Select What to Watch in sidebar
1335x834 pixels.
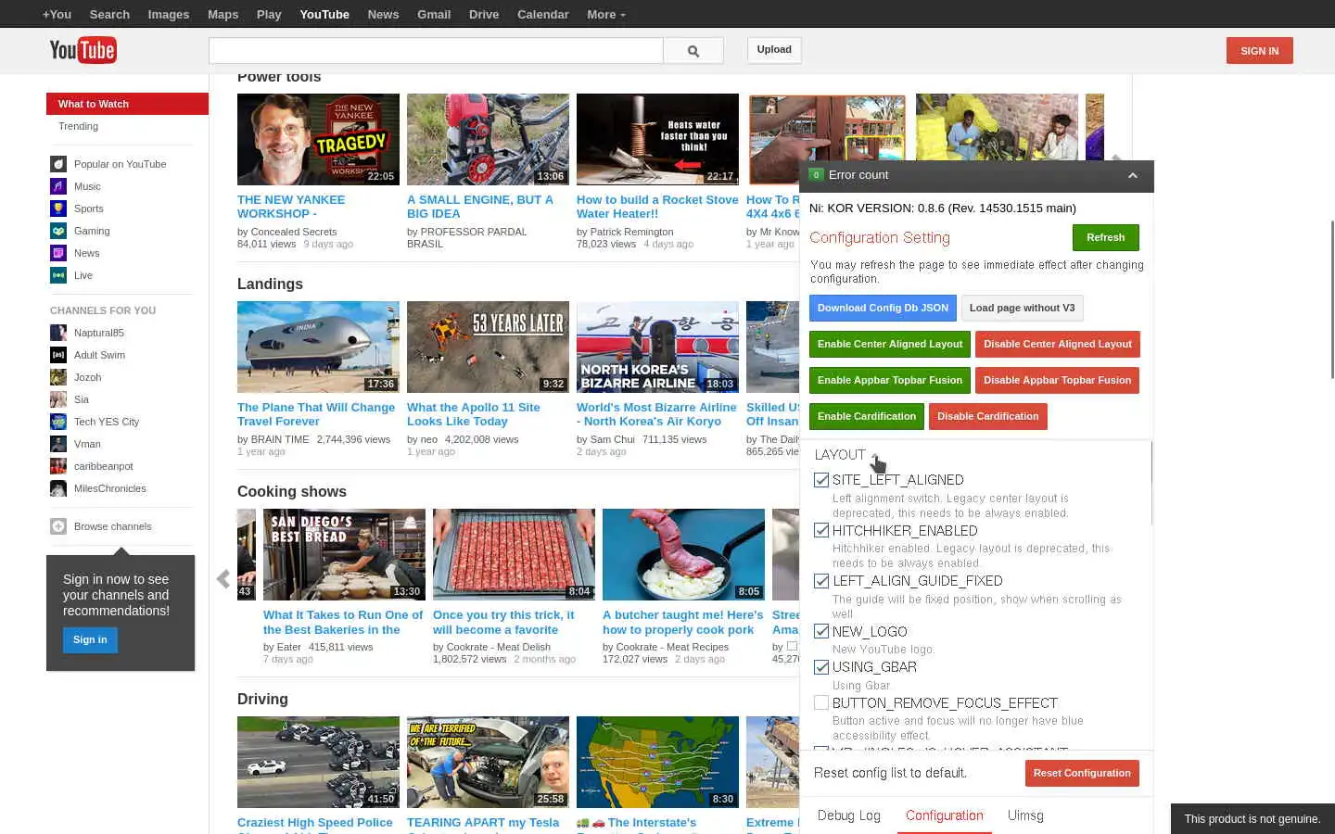coord(127,104)
